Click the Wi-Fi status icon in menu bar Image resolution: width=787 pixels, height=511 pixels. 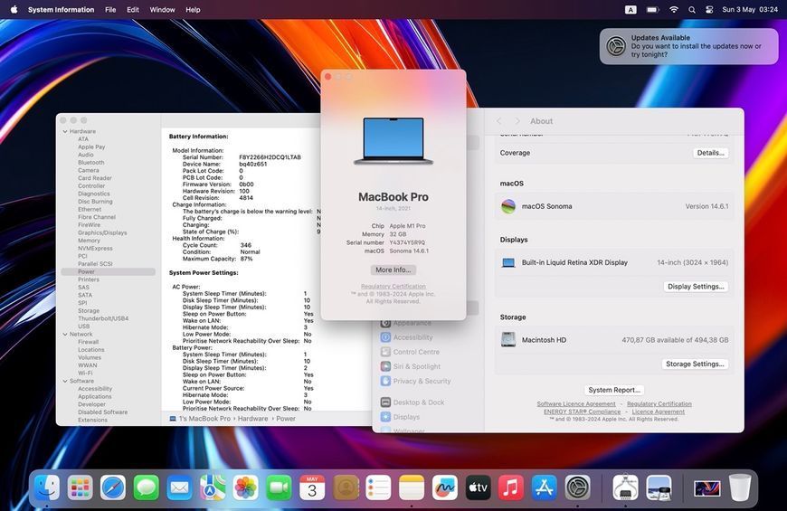tap(674, 10)
